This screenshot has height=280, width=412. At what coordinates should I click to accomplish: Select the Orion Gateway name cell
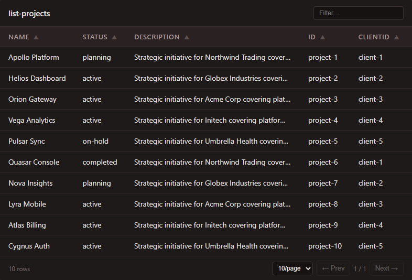point(32,100)
